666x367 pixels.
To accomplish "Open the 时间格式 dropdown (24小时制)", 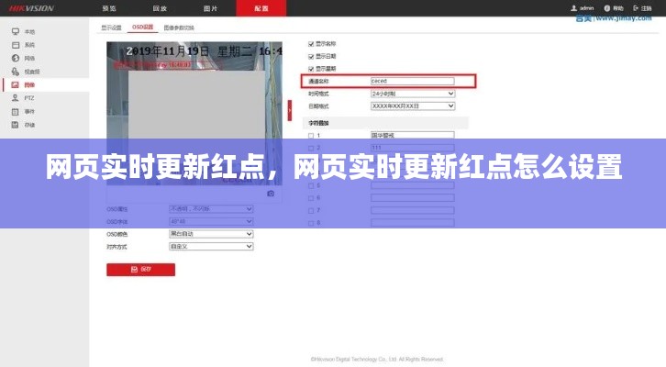I will coord(412,94).
